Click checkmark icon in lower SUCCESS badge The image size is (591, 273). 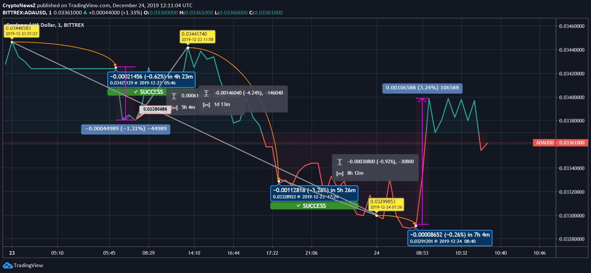[298, 206]
